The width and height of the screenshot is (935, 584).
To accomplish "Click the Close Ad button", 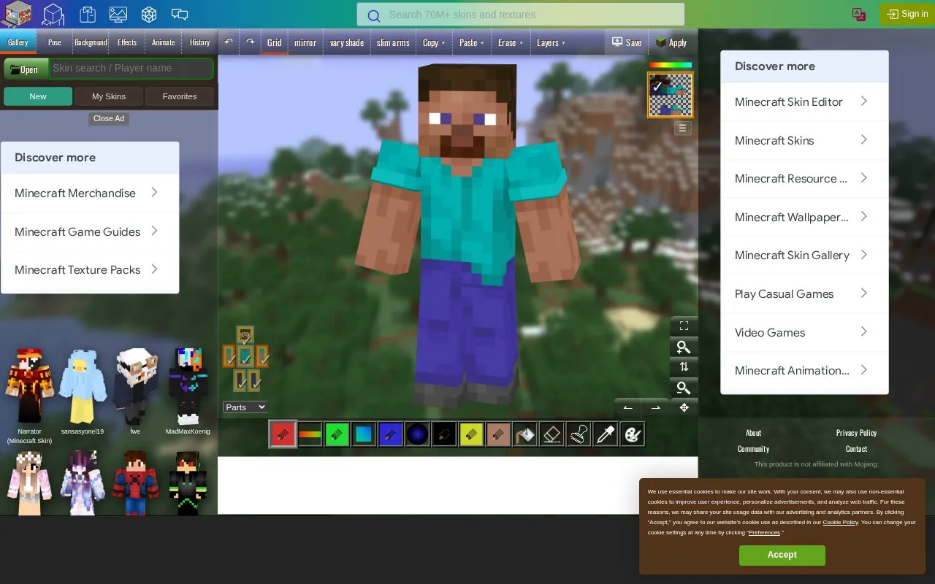I will point(109,118).
